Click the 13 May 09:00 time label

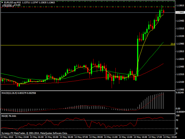[x=96, y=137]
